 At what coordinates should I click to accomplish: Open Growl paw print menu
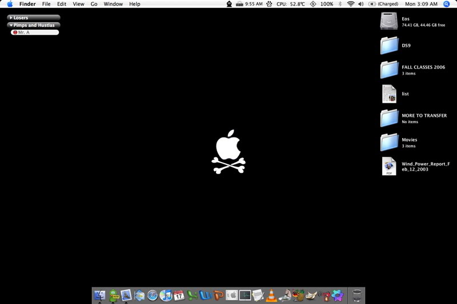tap(269, 4)
